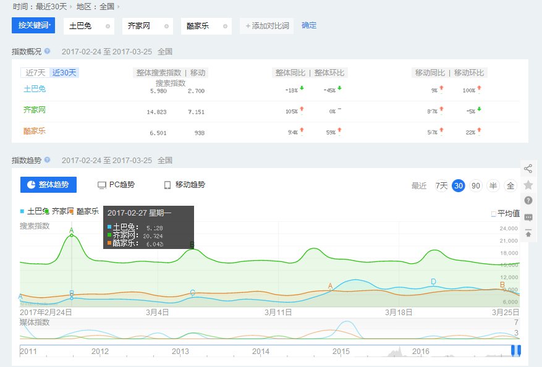The width and height of the screenshot is (542, 367).
Task: Remove the 酷家乐 keyword chip
Action: (226, 27)
